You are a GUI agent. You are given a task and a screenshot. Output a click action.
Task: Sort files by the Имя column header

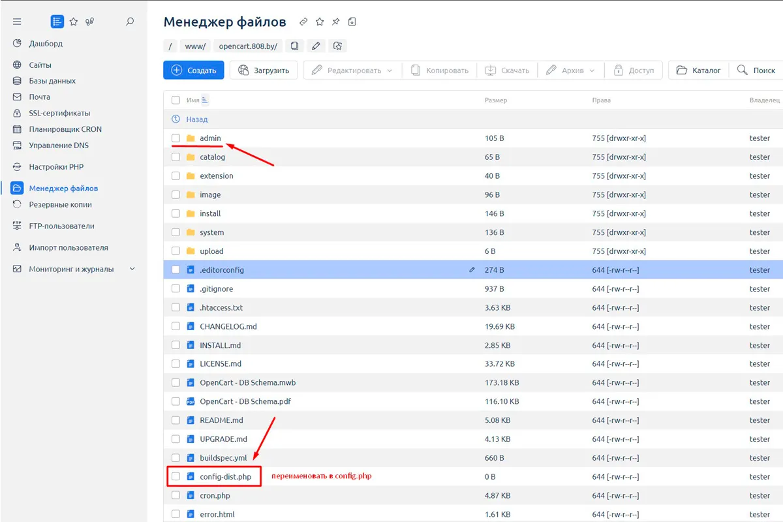coord(194,100)
